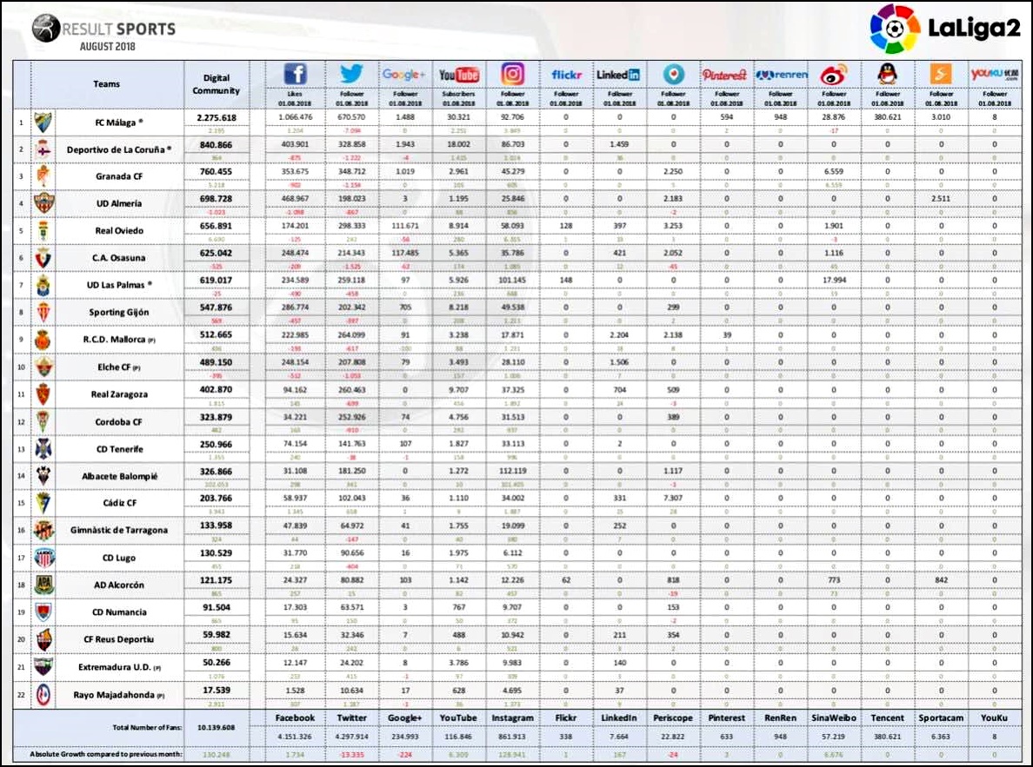Click Osasuna's "117.485" Google+ cell

coord(405,253)
